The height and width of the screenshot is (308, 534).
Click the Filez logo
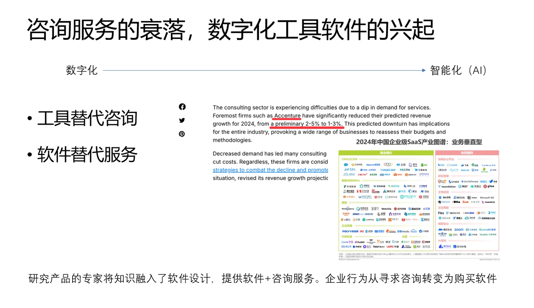(441, 213)
